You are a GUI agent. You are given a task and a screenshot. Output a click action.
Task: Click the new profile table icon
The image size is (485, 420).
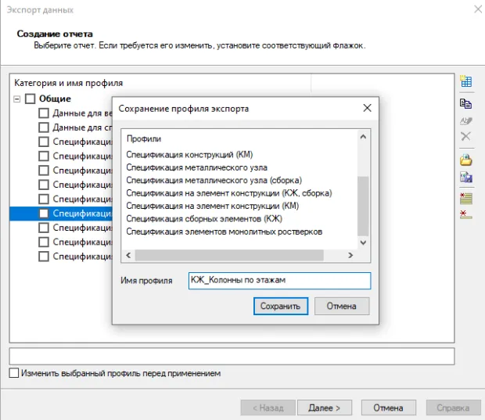466,82
